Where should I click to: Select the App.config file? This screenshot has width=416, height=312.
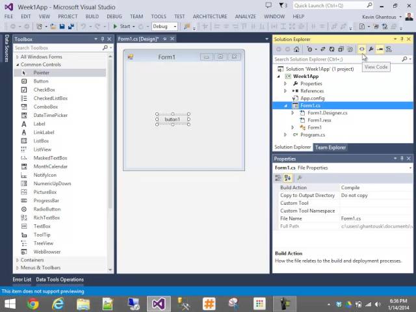click(312, 98)
